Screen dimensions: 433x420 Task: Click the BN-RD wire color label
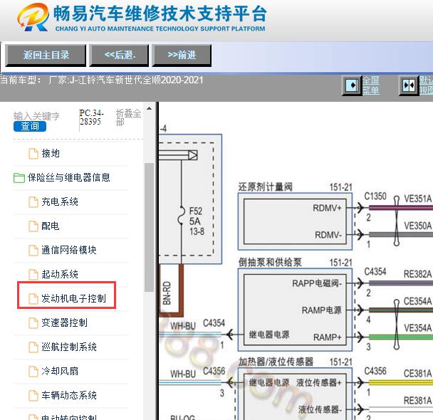pyautogui.click(x=167, y=293)
